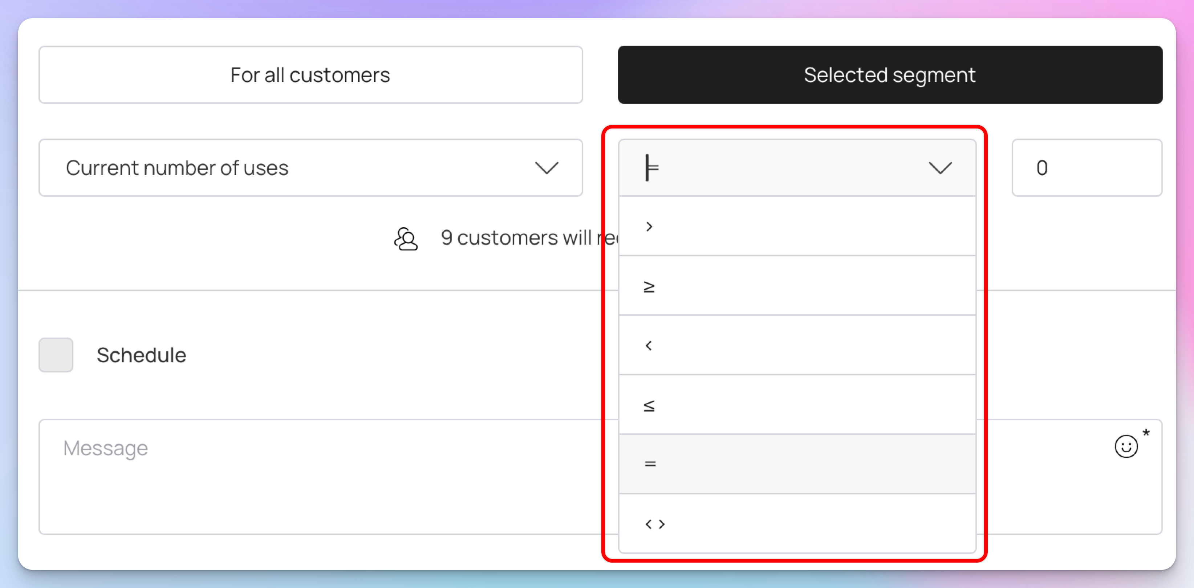This screenshot has height=588, width=1194.
Task: Click the Selected segment button
Action: click(890, 75)
